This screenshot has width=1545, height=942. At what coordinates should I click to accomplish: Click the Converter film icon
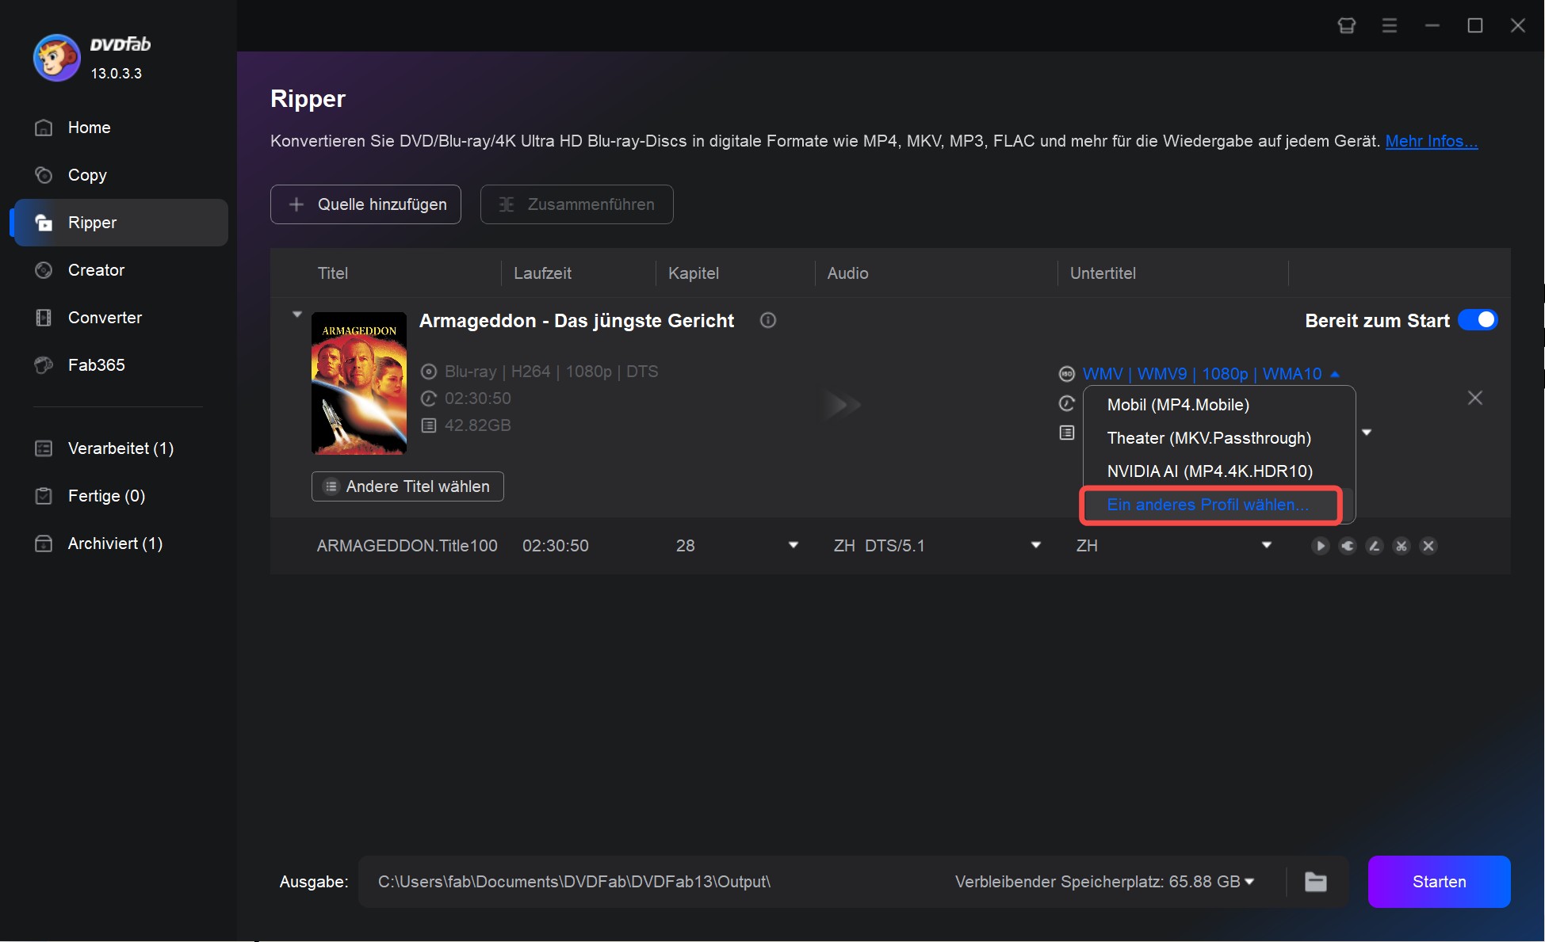[44, 318]
